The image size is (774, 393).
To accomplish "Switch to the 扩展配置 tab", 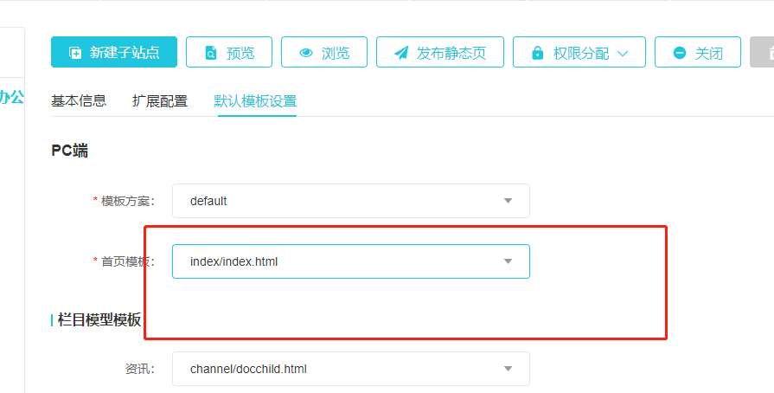I will point(160,100).
